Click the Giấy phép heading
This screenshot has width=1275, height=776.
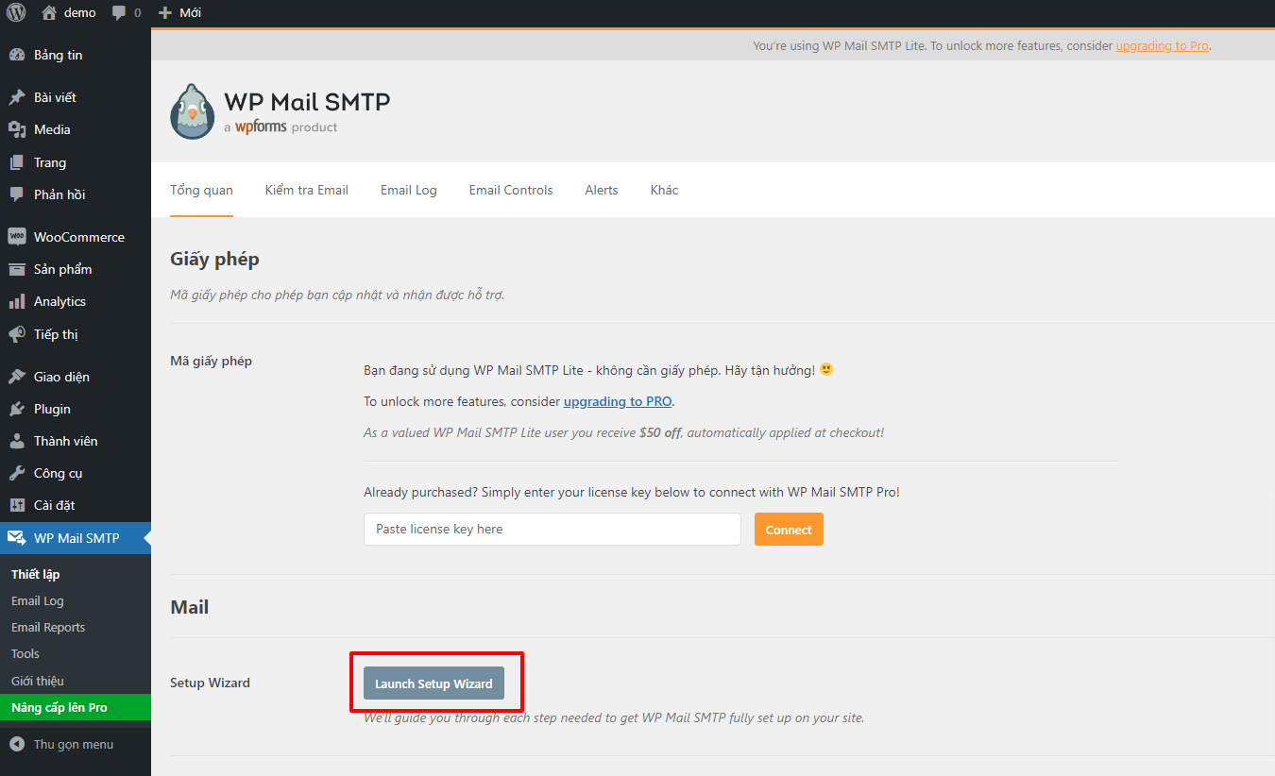[214, 260]
